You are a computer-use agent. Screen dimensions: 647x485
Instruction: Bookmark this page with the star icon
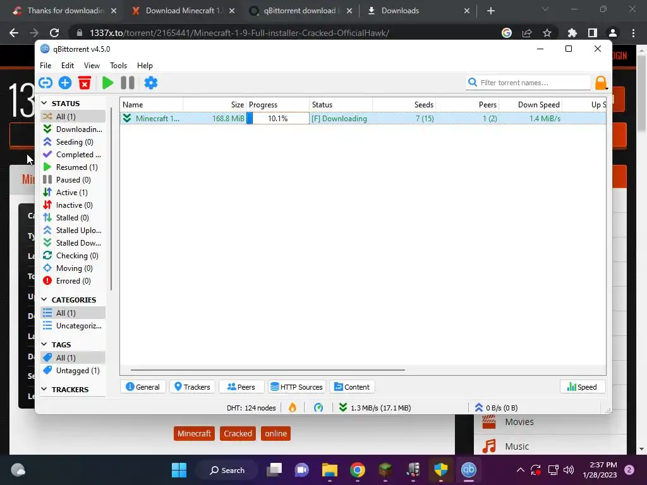click(547, 33)
